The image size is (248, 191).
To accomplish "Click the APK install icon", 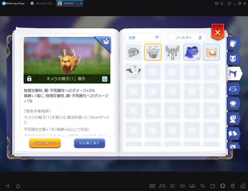I will [192, 186].
